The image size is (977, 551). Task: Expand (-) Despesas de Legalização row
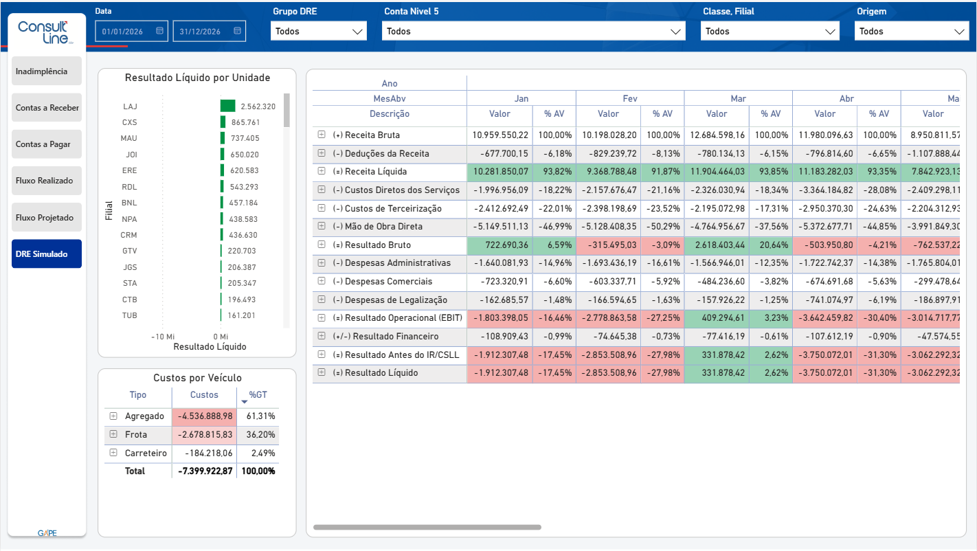click(321, 300)
